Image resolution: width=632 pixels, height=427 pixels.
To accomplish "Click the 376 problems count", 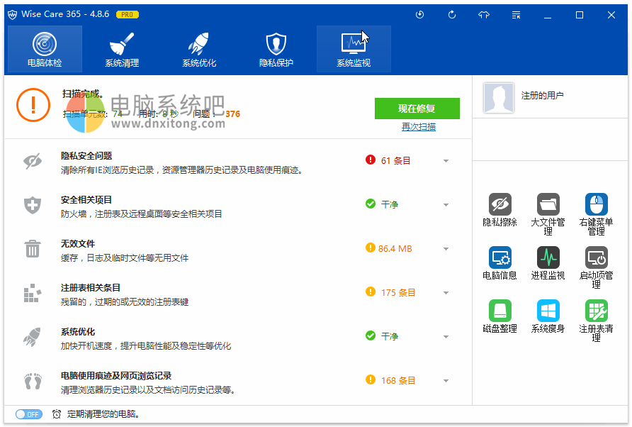I will point(232,113).
